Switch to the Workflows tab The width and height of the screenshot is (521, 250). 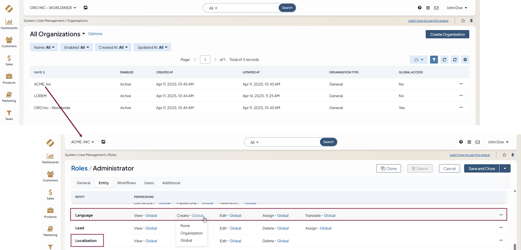tap(126, 183)
